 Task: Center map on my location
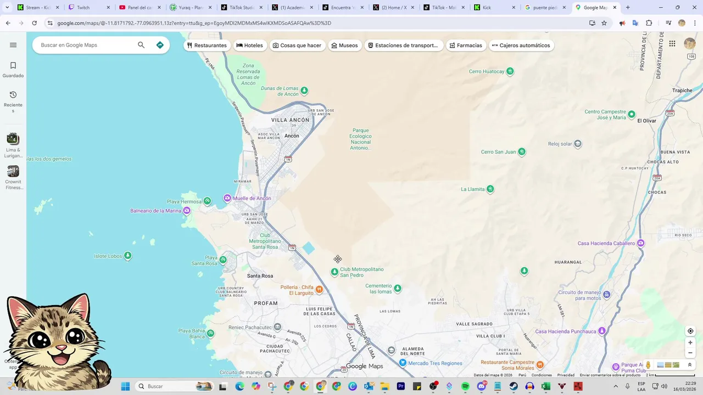[690, 331]
